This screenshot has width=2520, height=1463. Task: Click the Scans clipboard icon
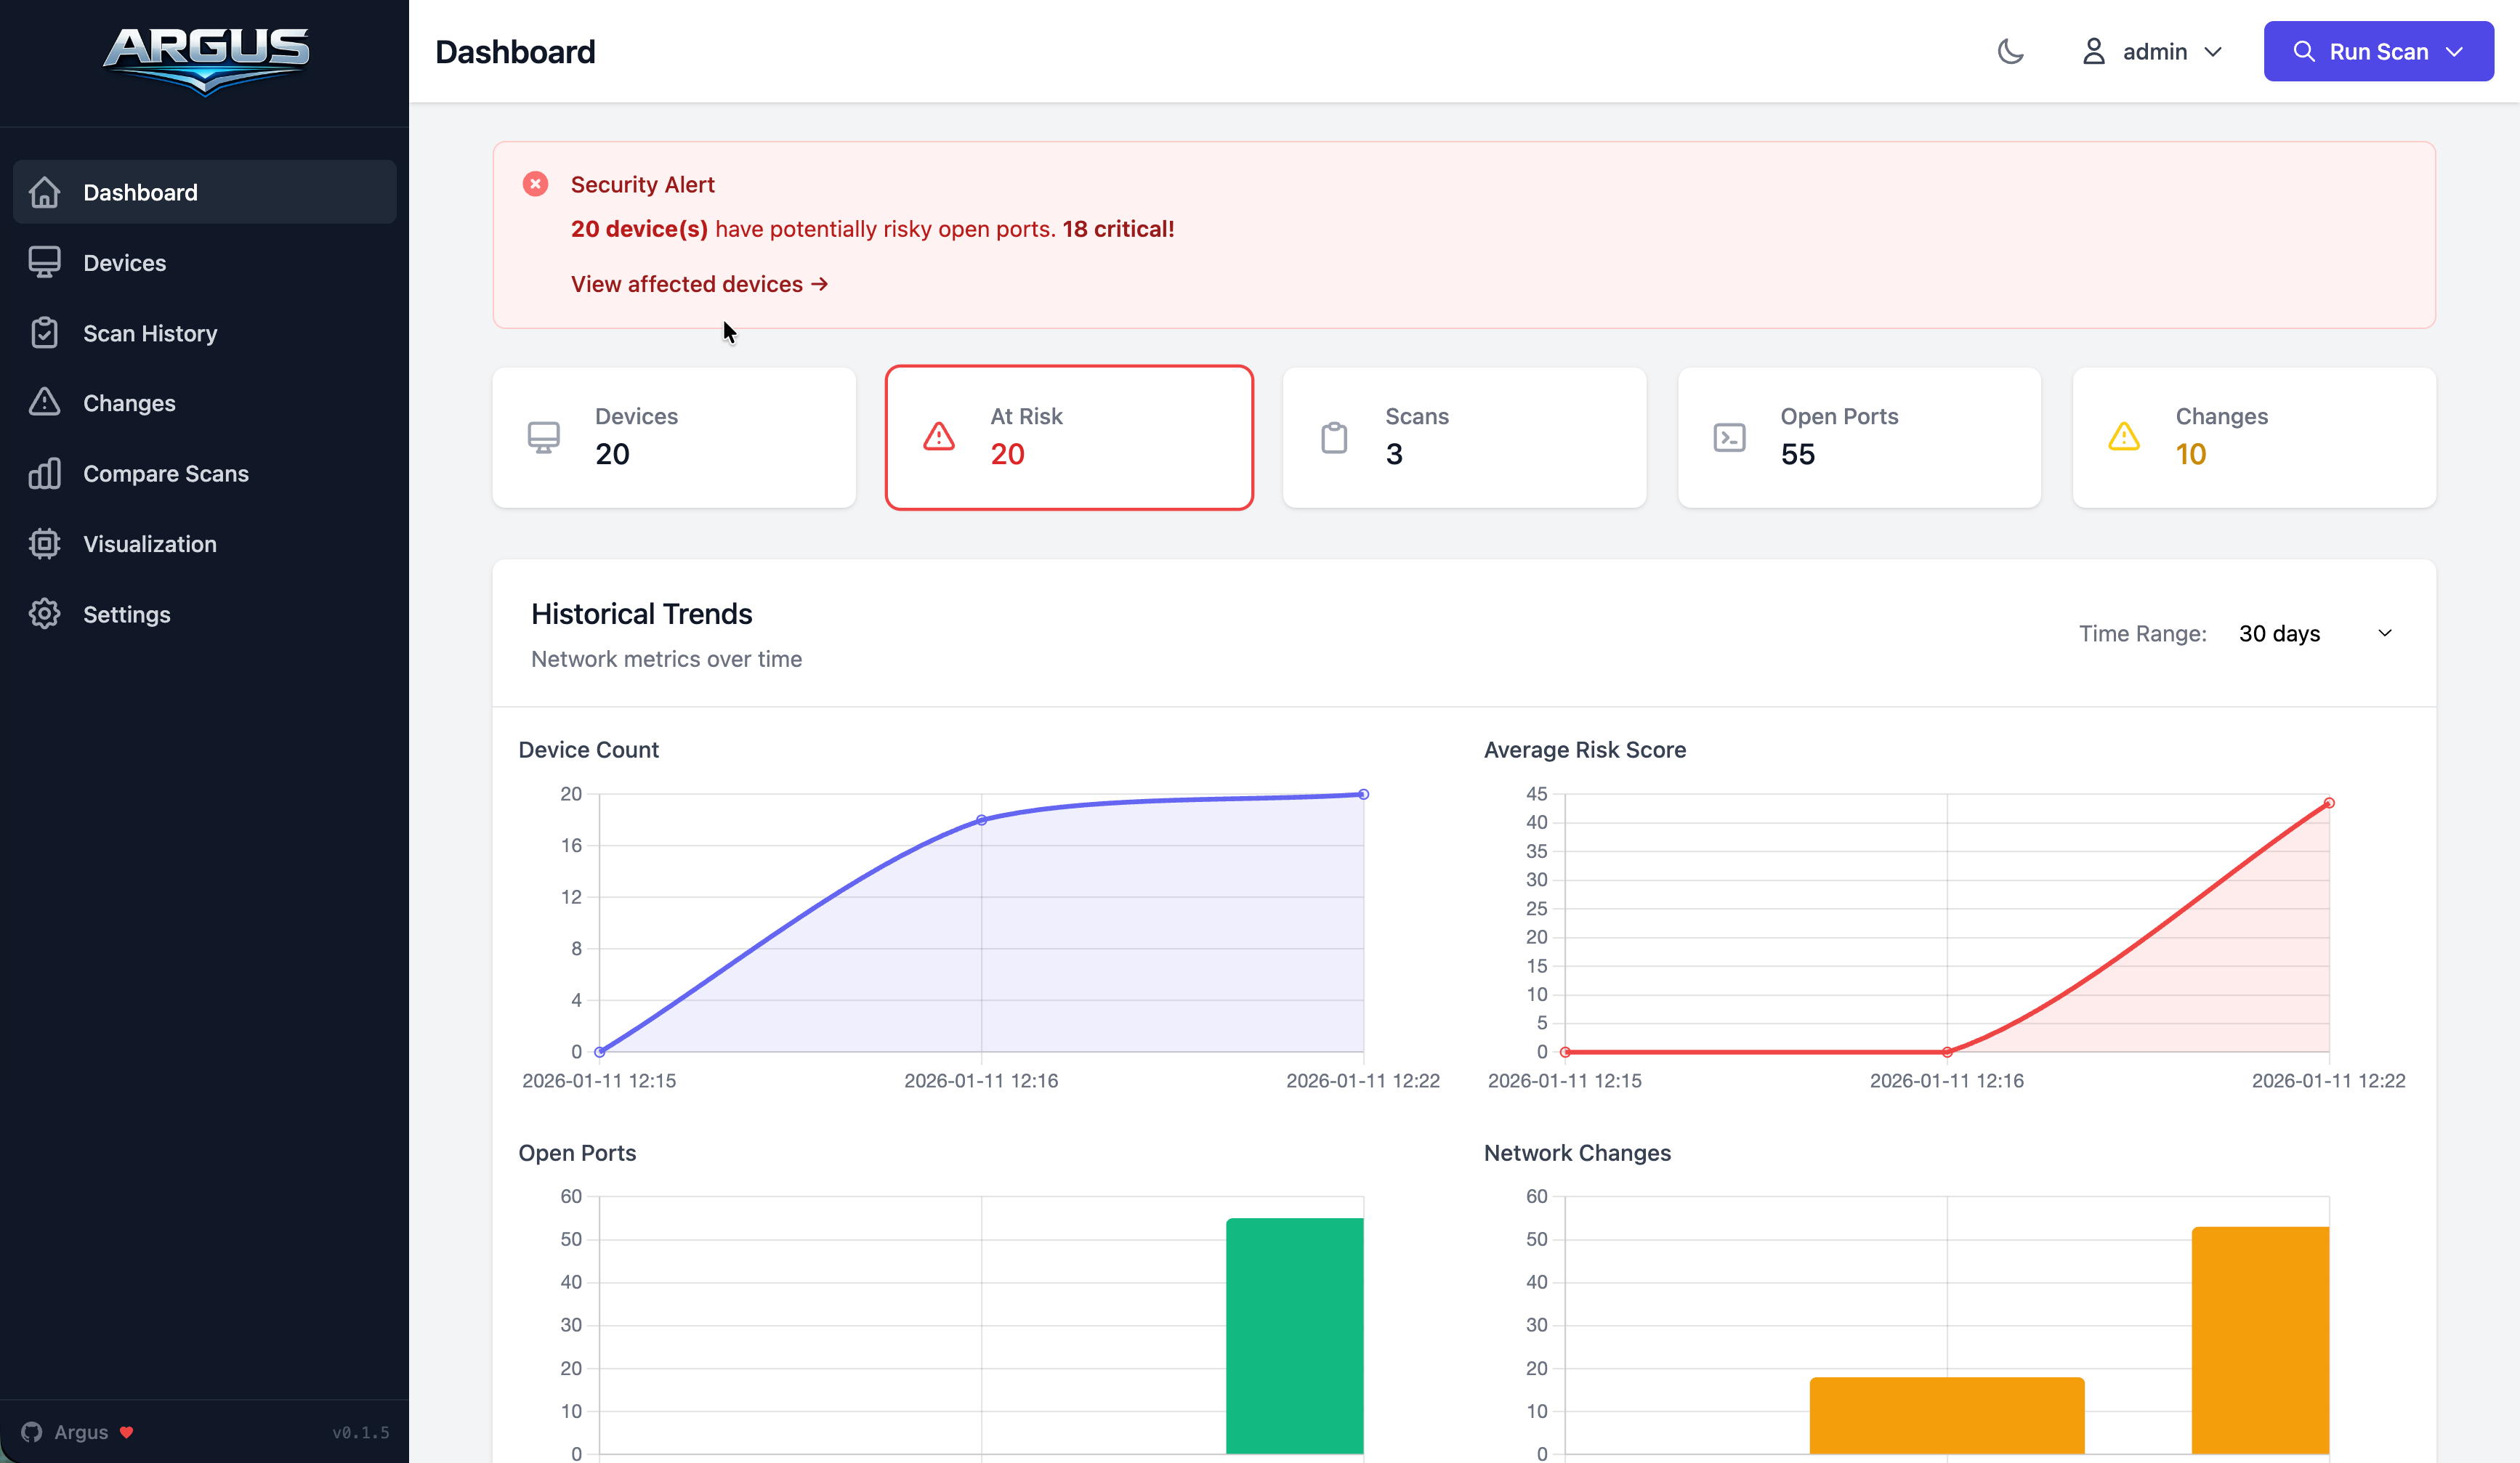1334,437
